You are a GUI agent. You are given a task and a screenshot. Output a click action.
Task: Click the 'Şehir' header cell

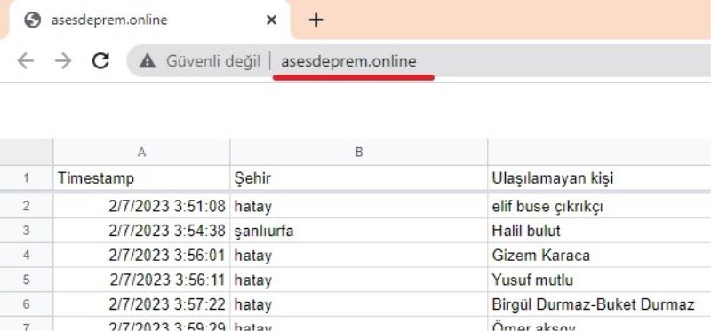tap(359, 178)
